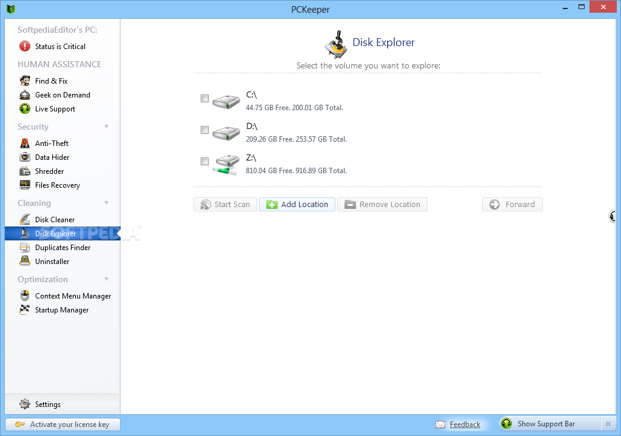The height and width of the screenshot is (436, 621).
Task: Open the Feedback link
Action: coord(465,424)
